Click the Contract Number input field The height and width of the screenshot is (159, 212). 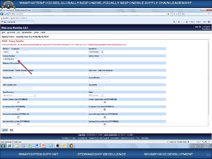tap(10, 59)
